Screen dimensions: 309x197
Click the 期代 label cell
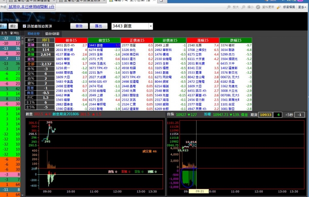tap(31, 40)
